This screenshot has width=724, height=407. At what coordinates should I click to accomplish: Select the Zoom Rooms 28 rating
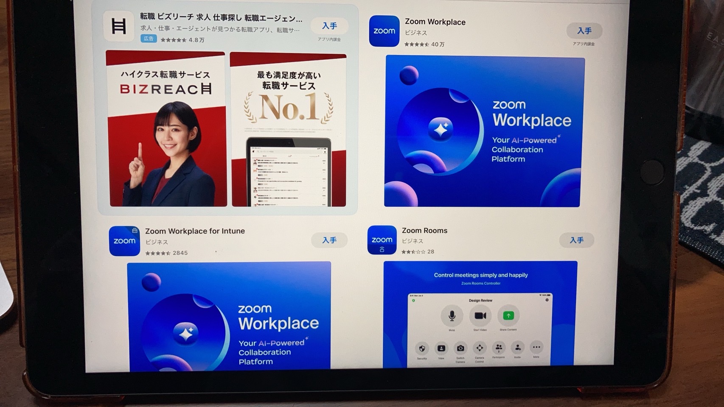(x=418, y=251)
